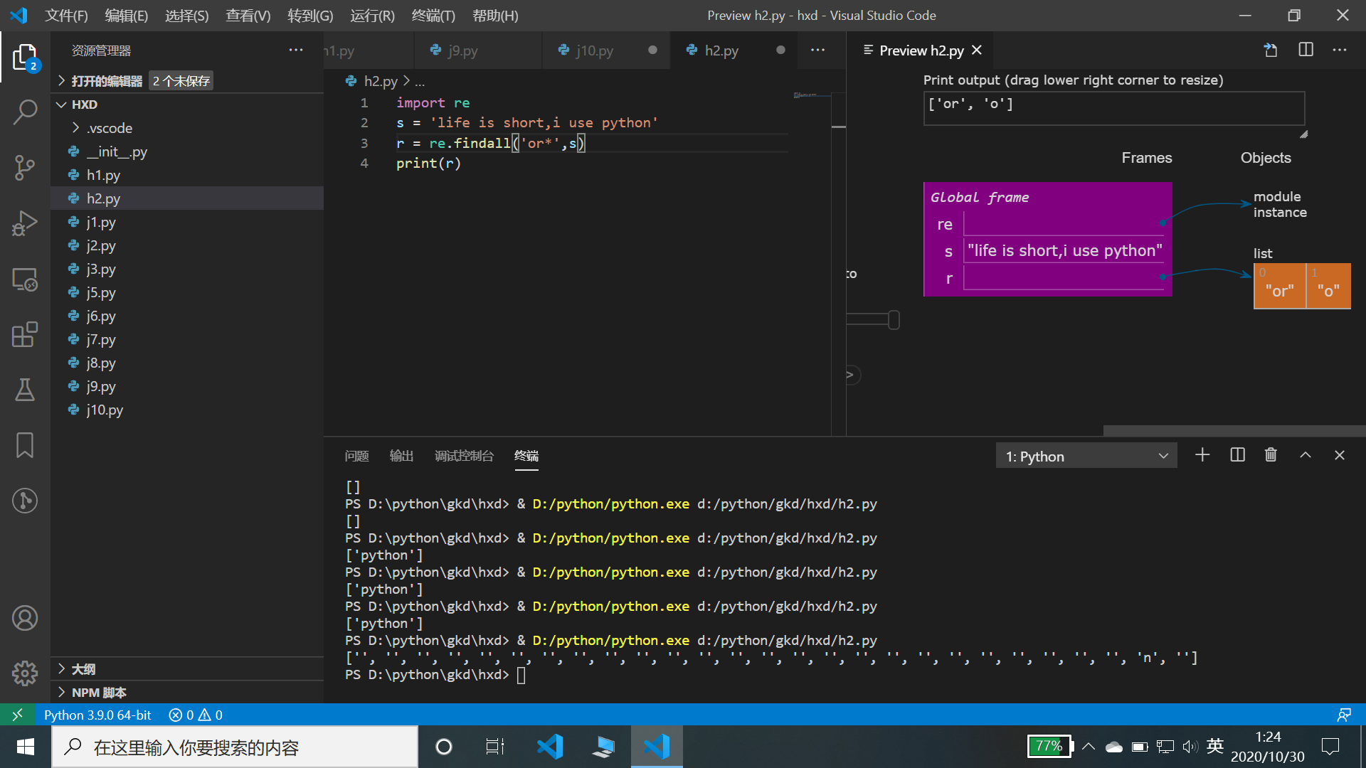This screenshot has width=1366, height=768.
Task: Click breadcrumb h2.py chevron
Action: click(407, 81)
